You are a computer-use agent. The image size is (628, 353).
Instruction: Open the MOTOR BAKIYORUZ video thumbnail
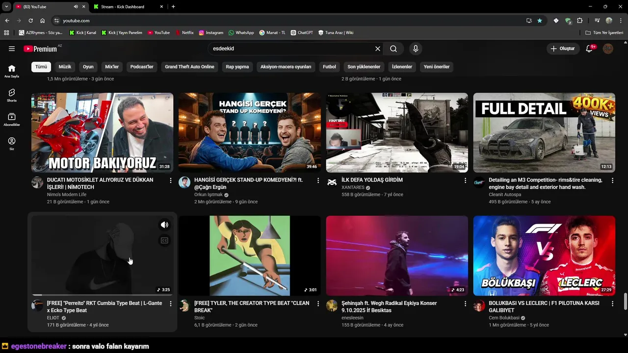pyautogui.click(x=102, y=133)
